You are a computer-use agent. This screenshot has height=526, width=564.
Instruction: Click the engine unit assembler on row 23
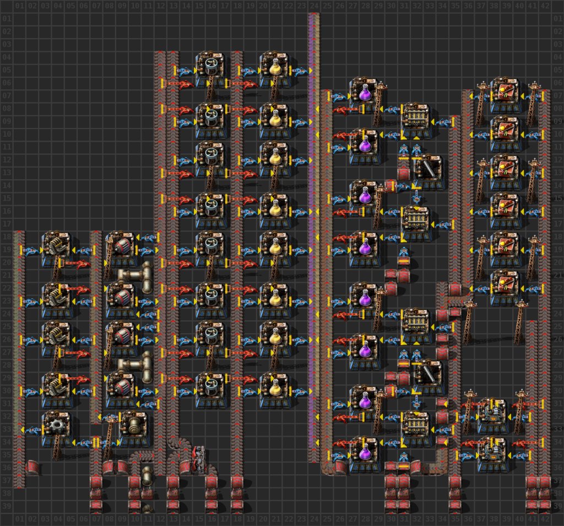(x=57, y=301)
